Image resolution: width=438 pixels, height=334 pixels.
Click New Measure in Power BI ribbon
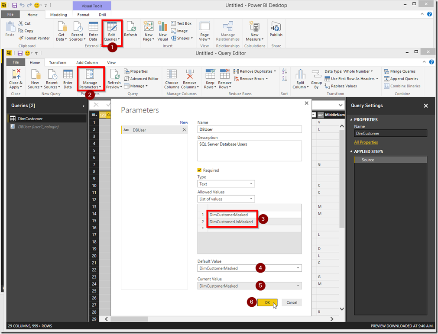click(x=254, y=31)
